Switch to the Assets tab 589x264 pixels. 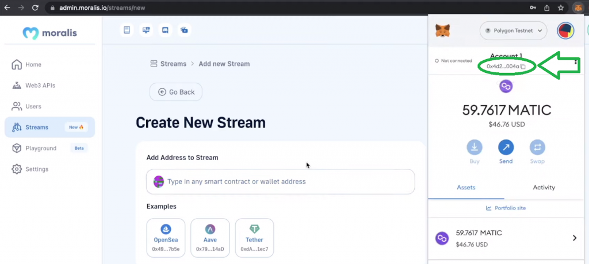(466, 188)
